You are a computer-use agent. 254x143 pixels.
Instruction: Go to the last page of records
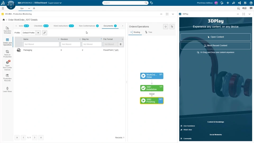41,137
